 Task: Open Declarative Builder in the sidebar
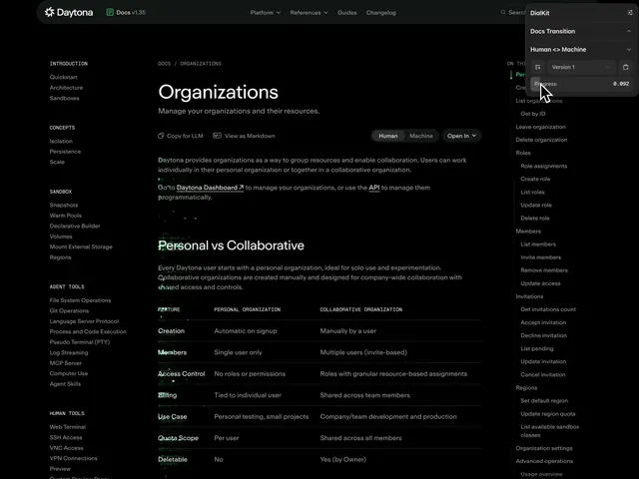tap(75, 227)
